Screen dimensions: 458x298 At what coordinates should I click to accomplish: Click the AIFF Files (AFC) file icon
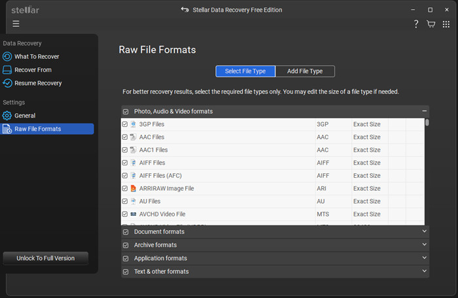[x=133, y=175]
